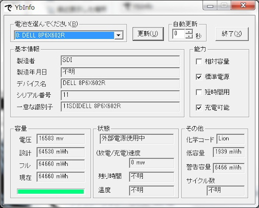Click the 残り時間 field
This screenshot has height=208, width=259.
click(152, 177)
